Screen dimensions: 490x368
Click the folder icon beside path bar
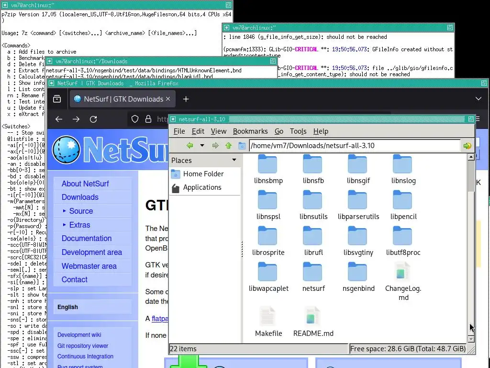[242, 146]
